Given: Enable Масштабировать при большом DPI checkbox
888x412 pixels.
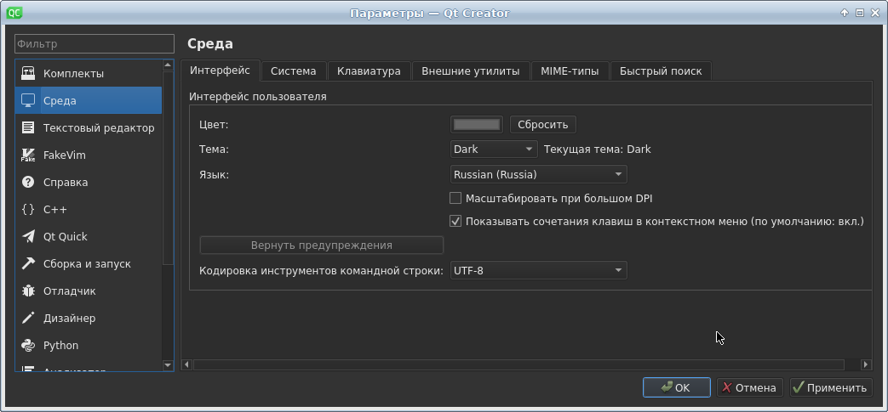Looking at the screenshot, I should click(455, 199).
